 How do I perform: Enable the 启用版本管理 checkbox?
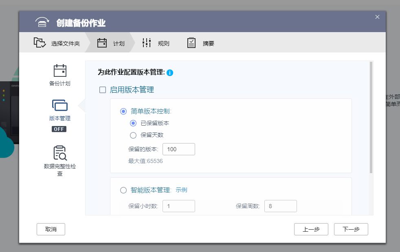pyautogui.click(x=102, y=90)
